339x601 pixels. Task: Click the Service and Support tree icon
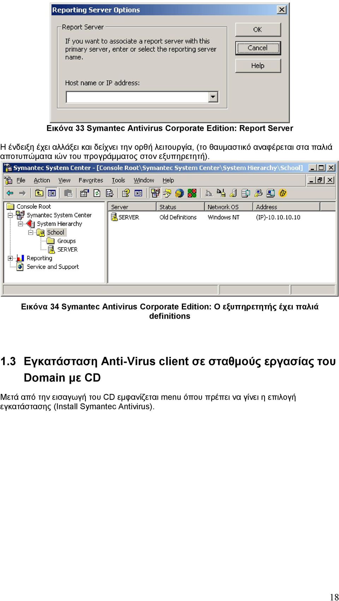click(x=20, y=267)
